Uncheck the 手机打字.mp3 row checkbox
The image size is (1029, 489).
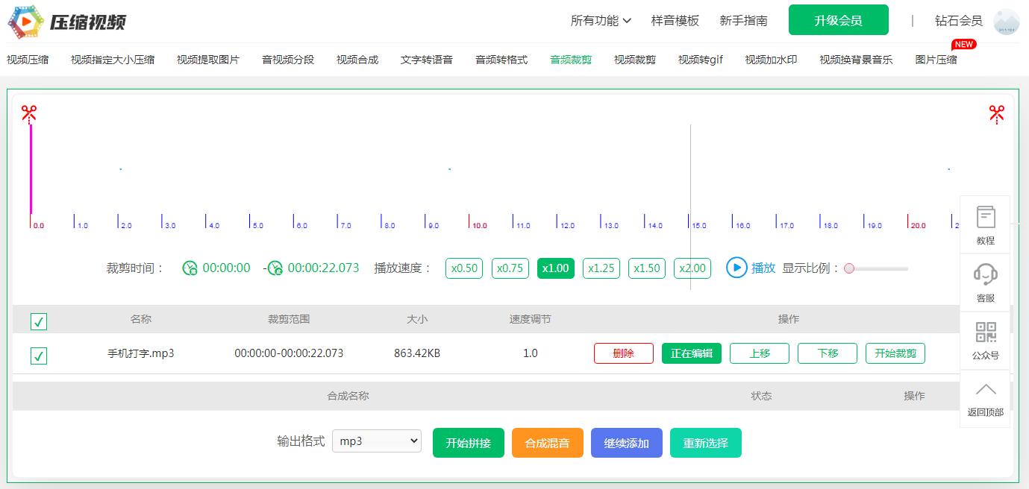point(39,356)
